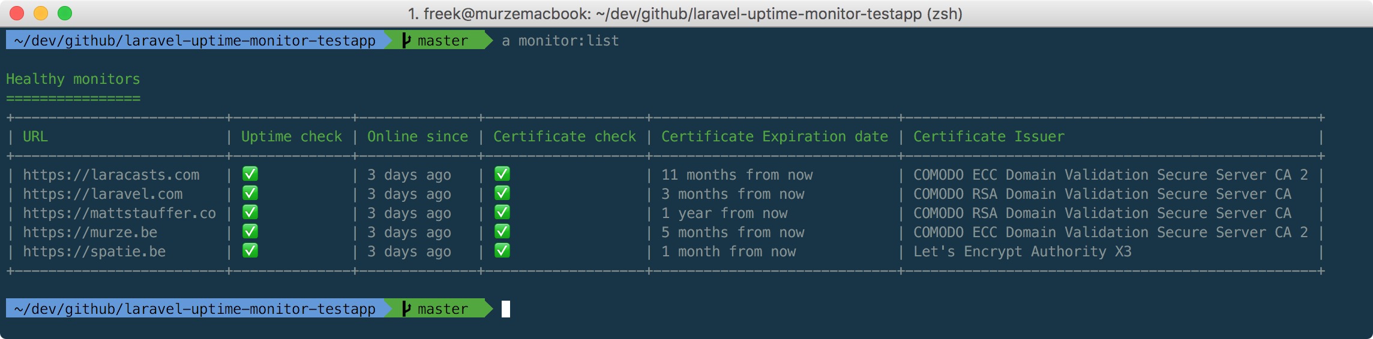Click the certificate checkmark for laravel.com
This screenshot has width=1373, height=339.
click(x=502, y=193)
